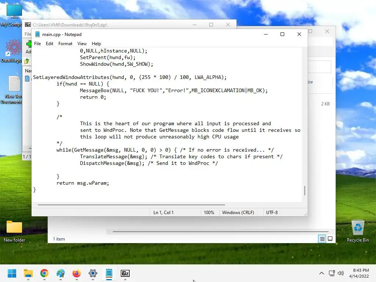Click the 'return msg.wParam;' code line
Image resolution: width=376 pixels, height=282 pixels.
pyautogui.click(x=83, y=183)
